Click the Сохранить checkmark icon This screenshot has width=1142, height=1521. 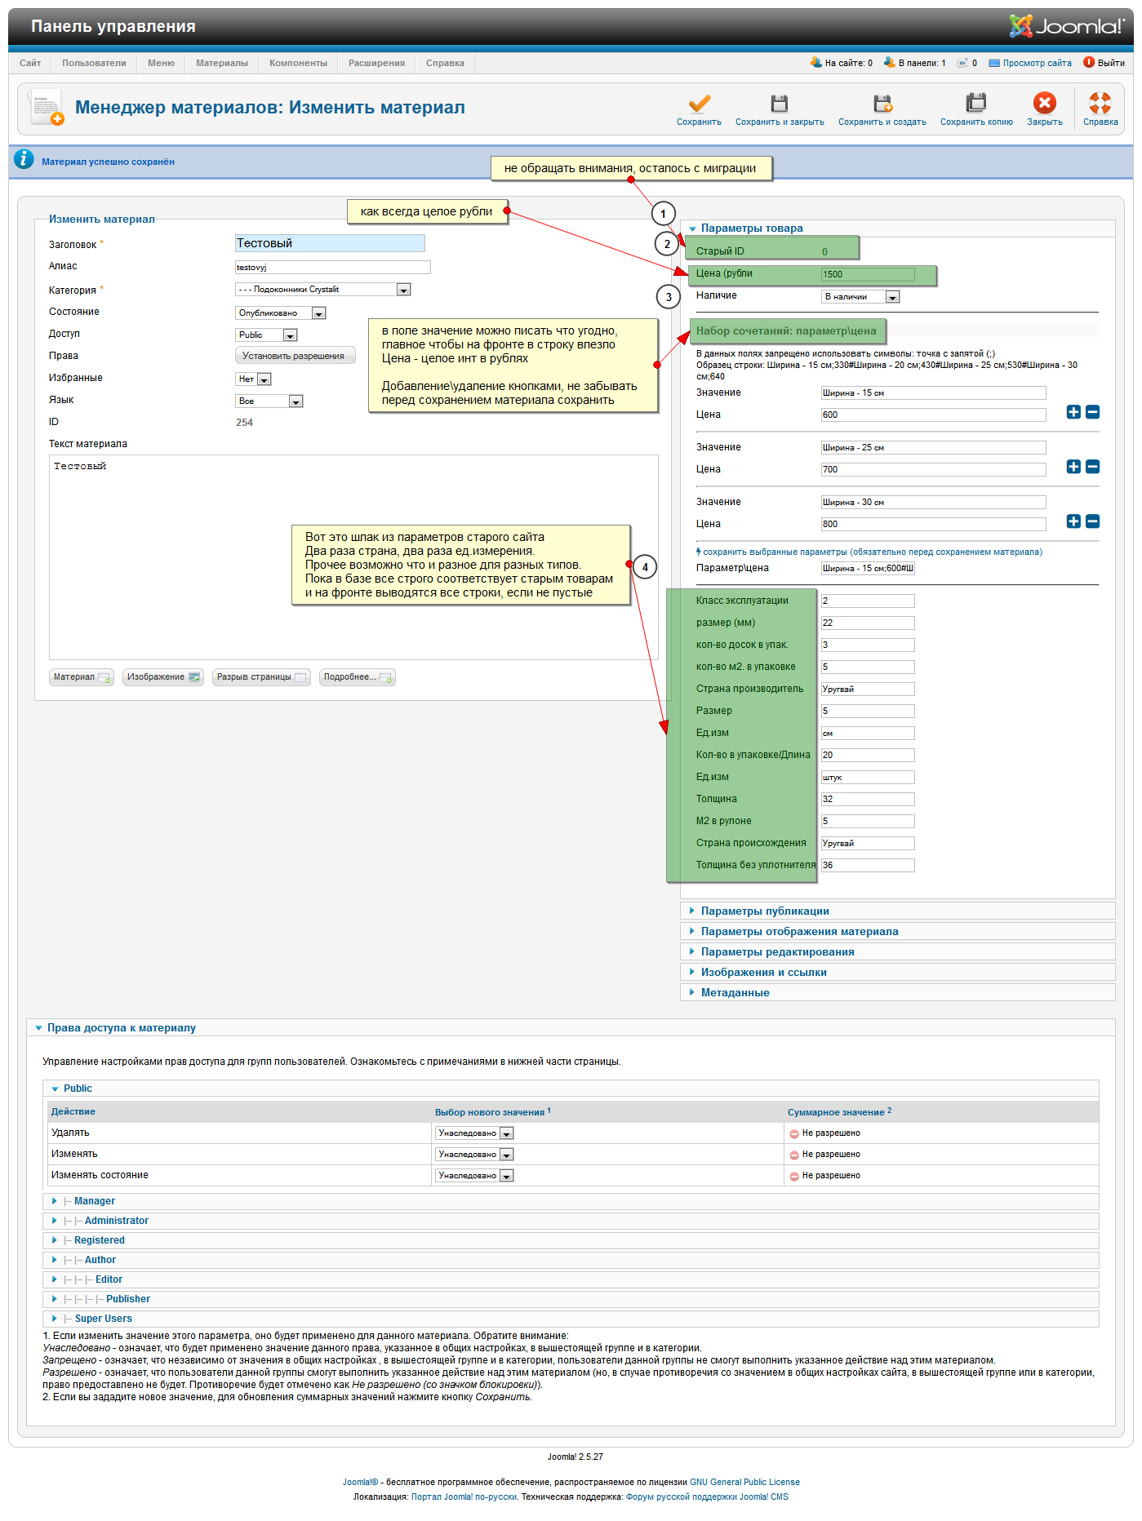pos(699,104)
